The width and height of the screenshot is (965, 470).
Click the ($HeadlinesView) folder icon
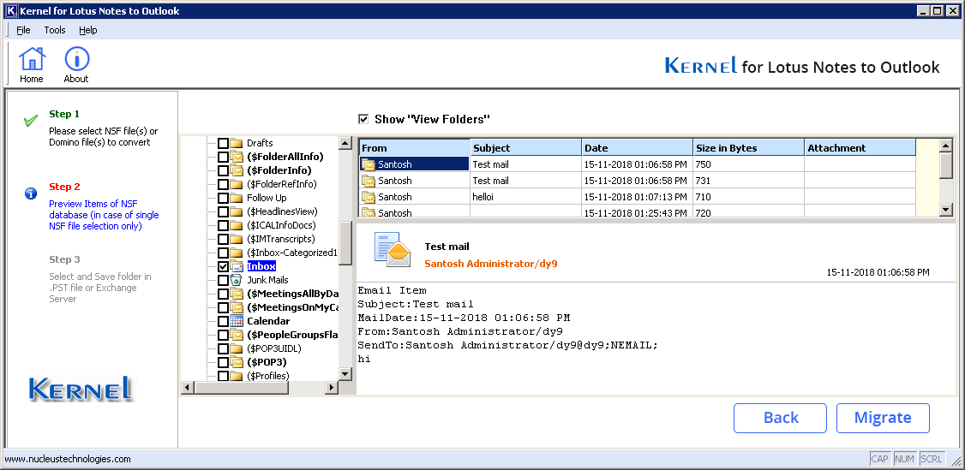237,211
